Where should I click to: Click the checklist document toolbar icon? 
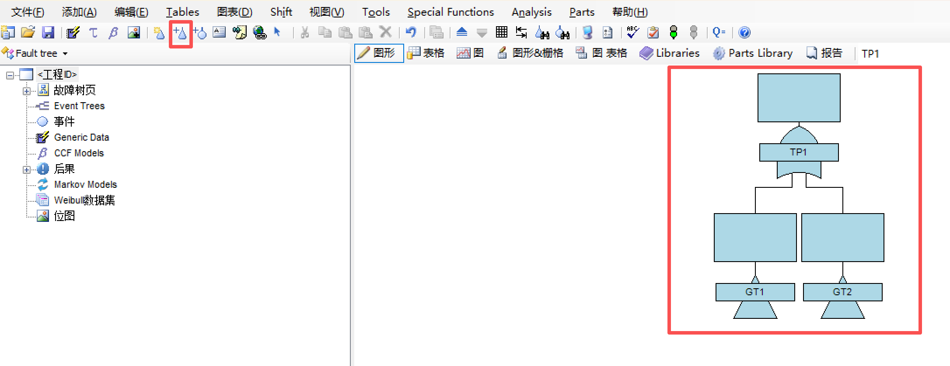coord(608,32)
